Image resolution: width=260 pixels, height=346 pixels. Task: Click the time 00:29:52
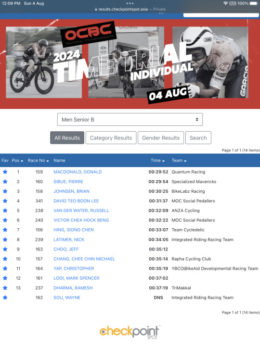pos(158,172)
